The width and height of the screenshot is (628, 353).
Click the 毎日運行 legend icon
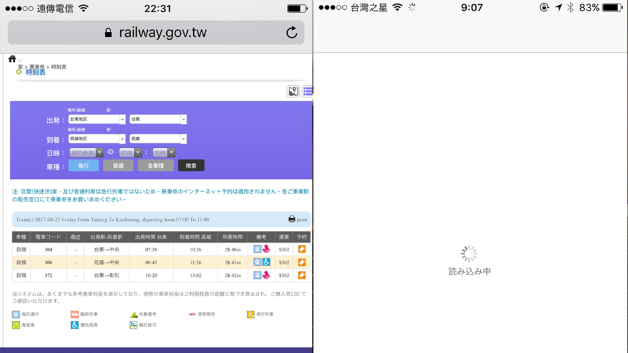pos(15,314)
